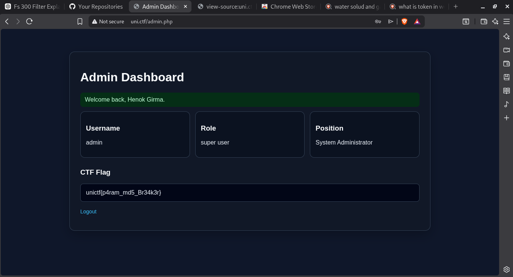
Task: Open Brave Talk video camera sidebar icon
Action: [507, 50]
